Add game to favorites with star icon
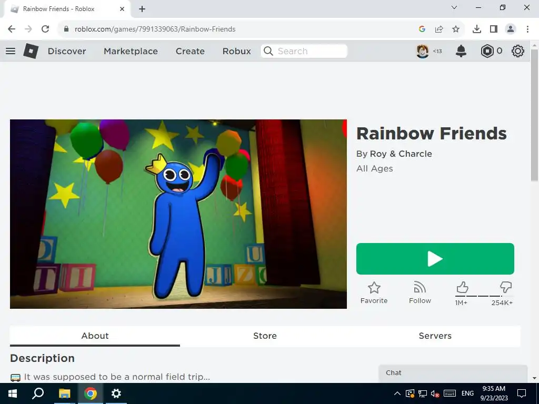Viewport: 539px width, 404px height. [374, 288]
